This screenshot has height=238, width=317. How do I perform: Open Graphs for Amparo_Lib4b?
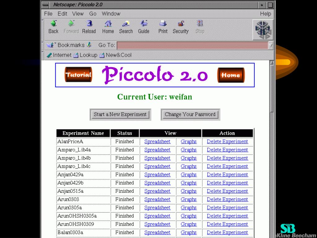tap(189, 158)
